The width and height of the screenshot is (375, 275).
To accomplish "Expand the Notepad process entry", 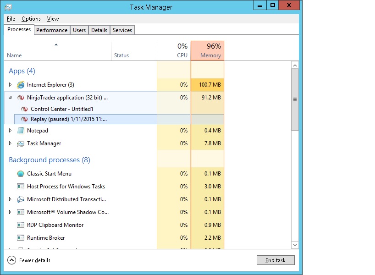I will (x=10, y=131).
